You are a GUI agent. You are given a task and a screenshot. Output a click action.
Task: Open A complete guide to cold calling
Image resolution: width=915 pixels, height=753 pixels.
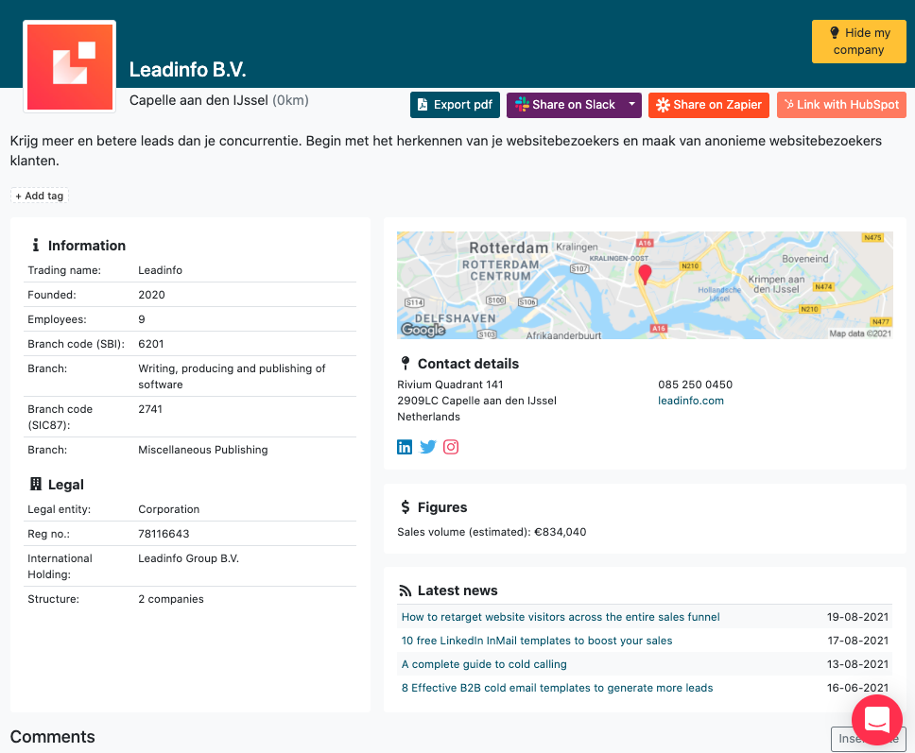click(484, 664)
